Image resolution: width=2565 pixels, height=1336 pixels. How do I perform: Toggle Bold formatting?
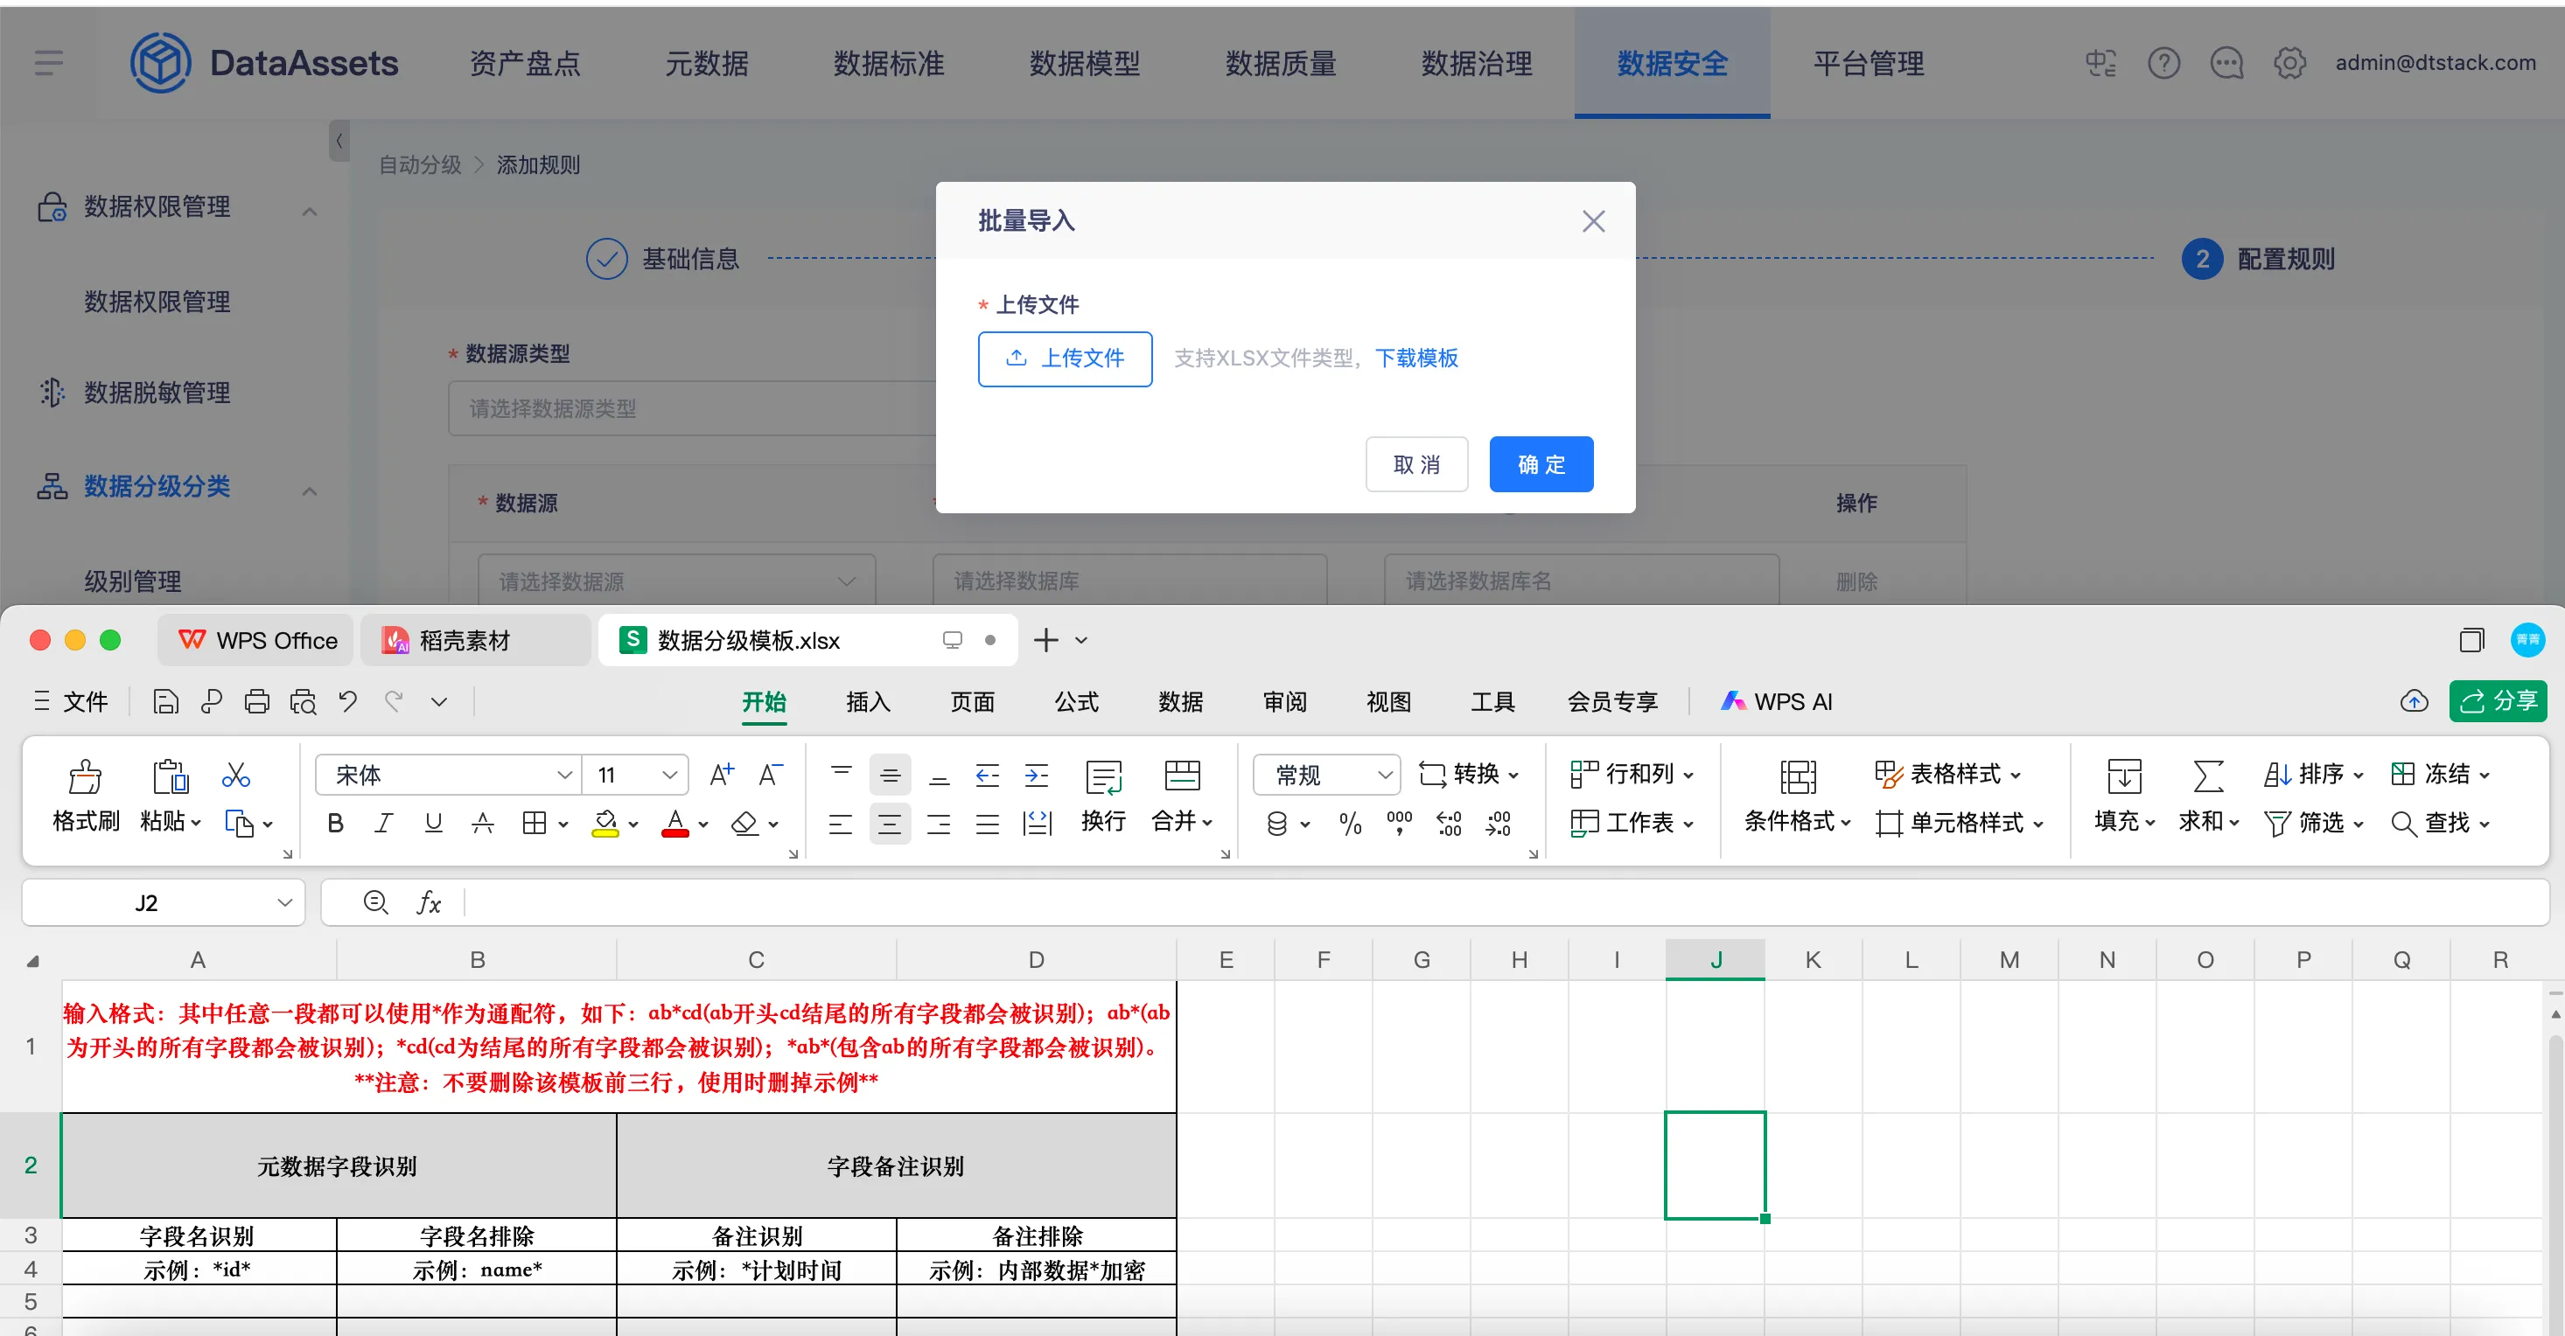pos(336,824)
